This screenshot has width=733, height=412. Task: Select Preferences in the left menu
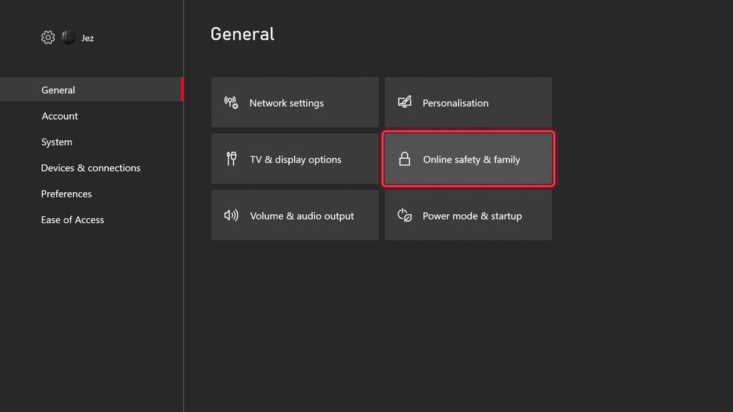point(66,193)
